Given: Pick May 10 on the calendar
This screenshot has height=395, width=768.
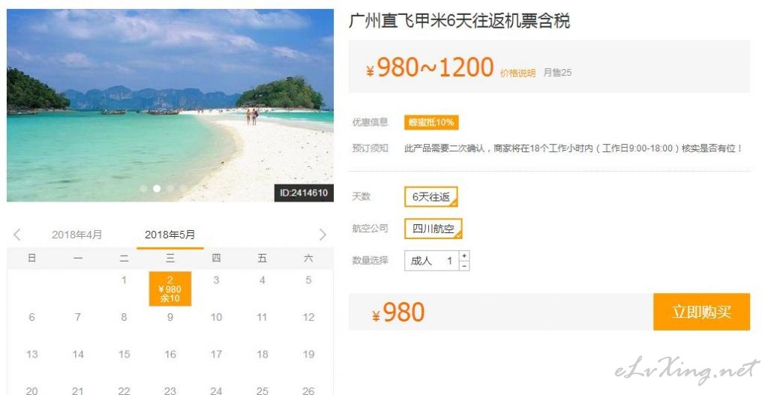Looking at the screenshot, I should coord(216,317).
